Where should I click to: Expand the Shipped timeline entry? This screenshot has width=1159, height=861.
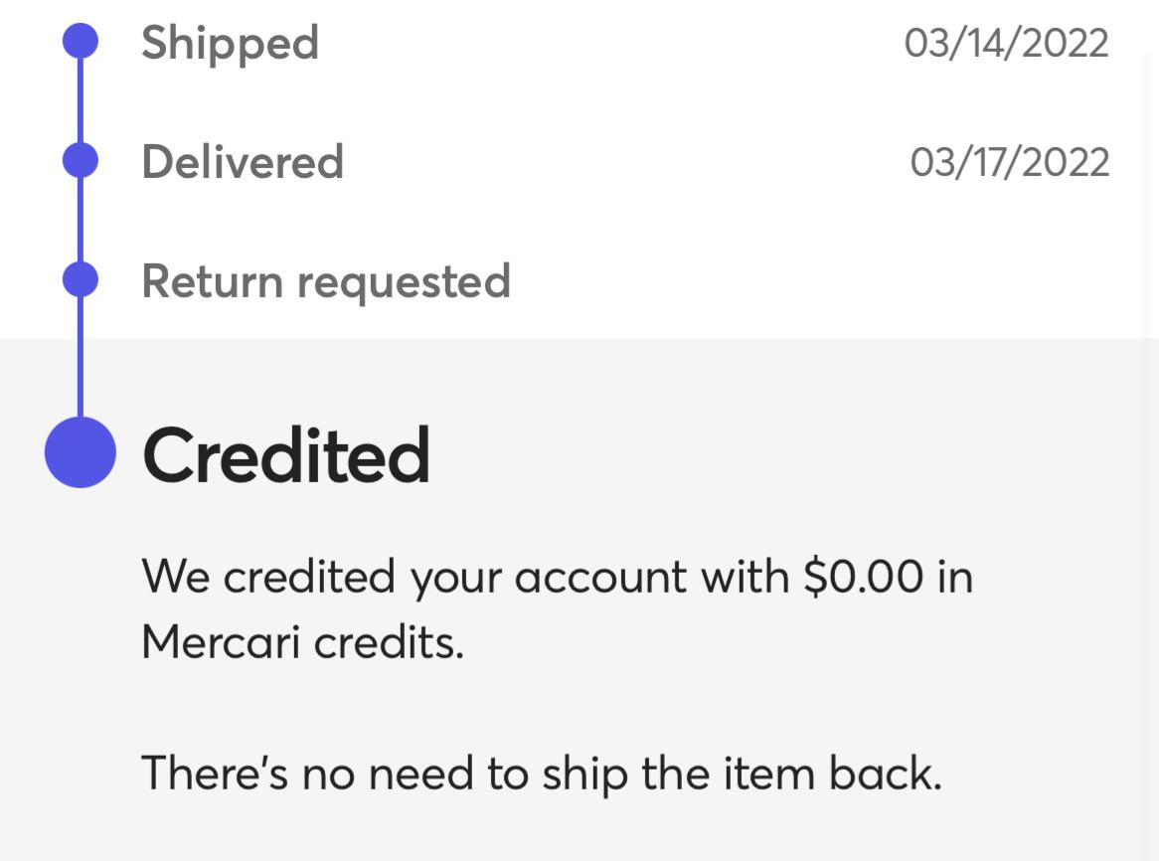(x=231, y=42)
